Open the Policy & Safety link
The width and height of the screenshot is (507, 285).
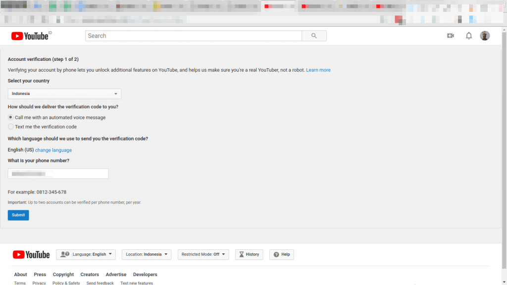[x=66, y=283]
